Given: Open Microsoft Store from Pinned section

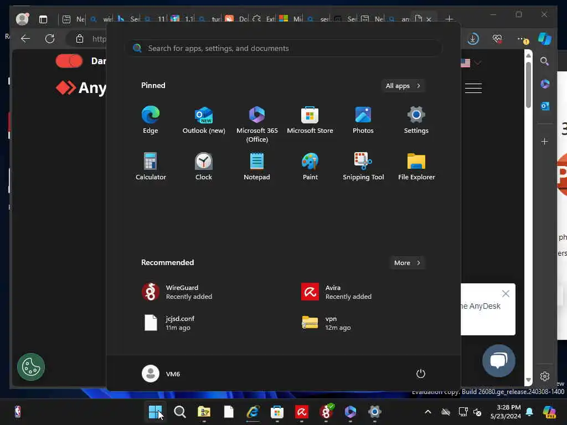Looking at the screenshot, I should [310, 120].
